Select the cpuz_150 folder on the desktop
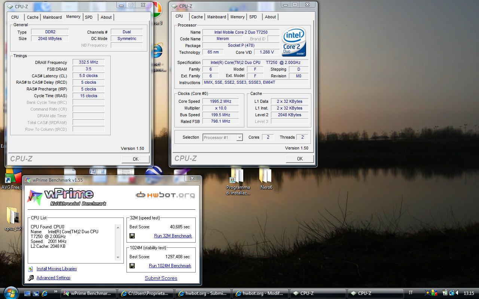The width and height of the screenshot is (479, 299). [x=12, y=219]
